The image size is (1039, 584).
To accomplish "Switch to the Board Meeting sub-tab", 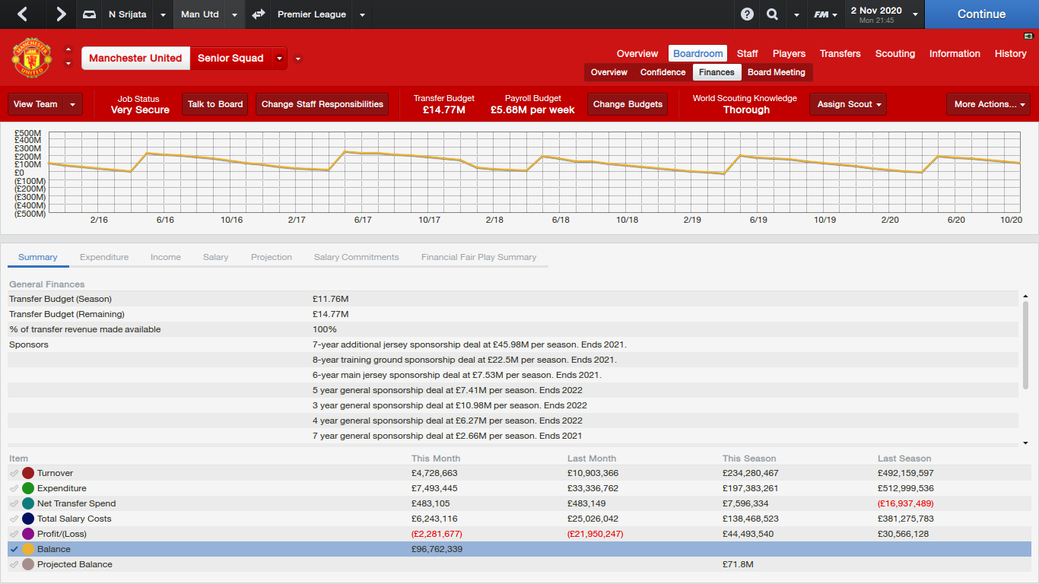I will (776, 72).
